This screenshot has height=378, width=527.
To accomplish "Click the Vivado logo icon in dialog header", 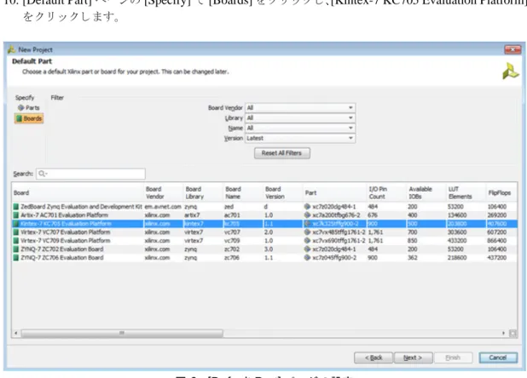I will [x=510, y=71].
